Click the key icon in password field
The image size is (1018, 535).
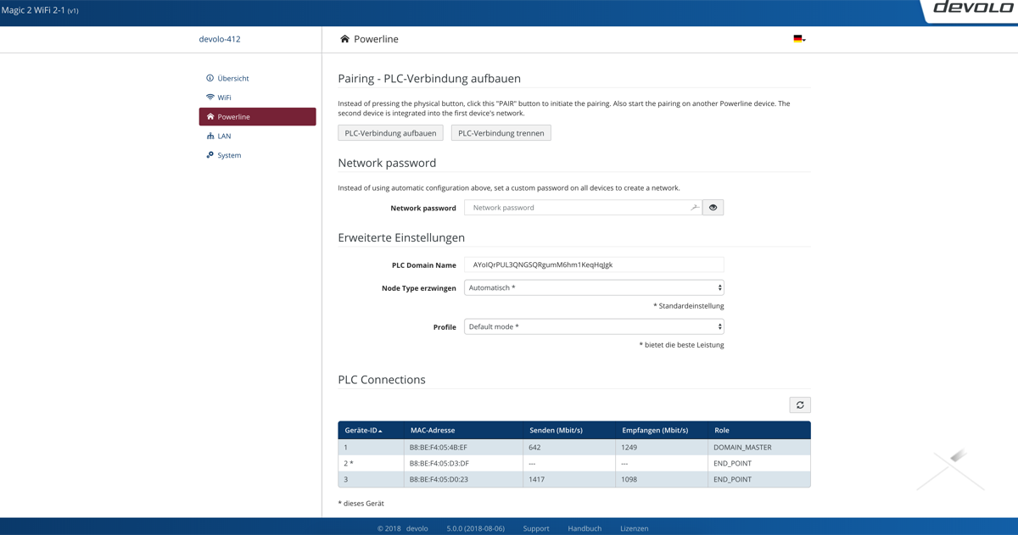click(x=695, y=208)
